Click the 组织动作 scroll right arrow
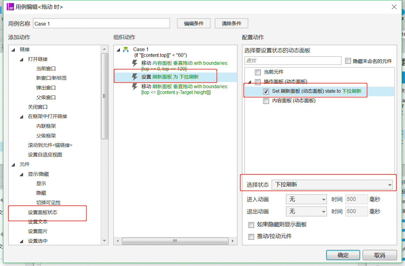Screen dimensions: 405x266 click(x=233, y=241)
